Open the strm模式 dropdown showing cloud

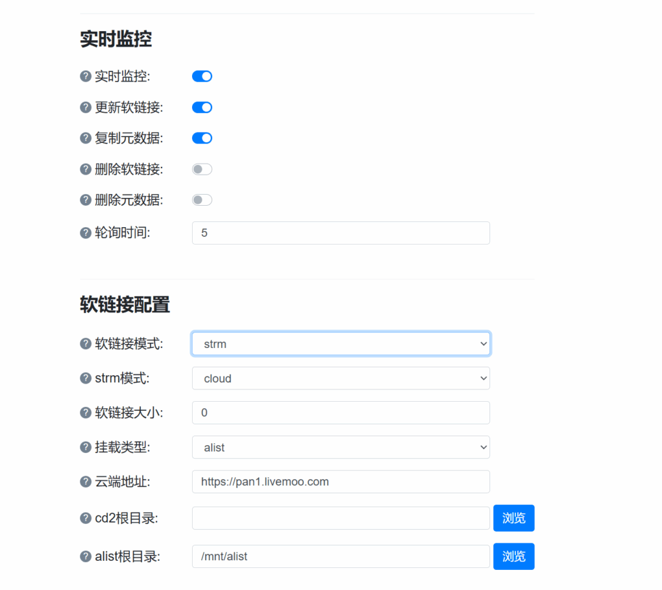[x=341, y=378]
